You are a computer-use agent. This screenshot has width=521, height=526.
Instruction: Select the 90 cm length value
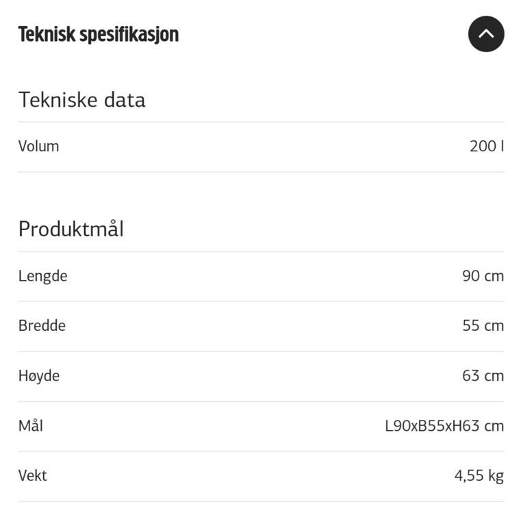click(x=483, y=276)
